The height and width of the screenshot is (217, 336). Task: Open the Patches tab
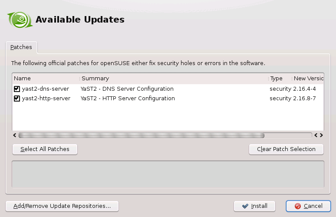21,47
